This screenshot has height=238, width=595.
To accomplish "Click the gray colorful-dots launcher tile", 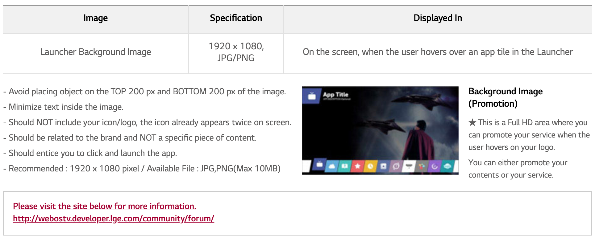I will (x=422, y=166).
